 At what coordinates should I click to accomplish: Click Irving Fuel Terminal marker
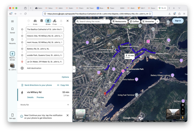(137, 95)
